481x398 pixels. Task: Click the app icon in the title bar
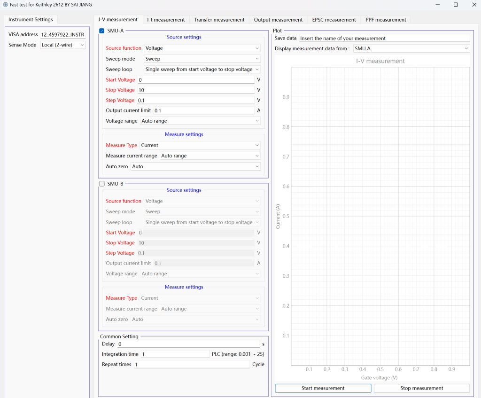tap(5, 5)
